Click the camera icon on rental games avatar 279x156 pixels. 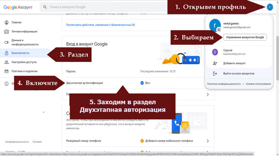point(219,30)
